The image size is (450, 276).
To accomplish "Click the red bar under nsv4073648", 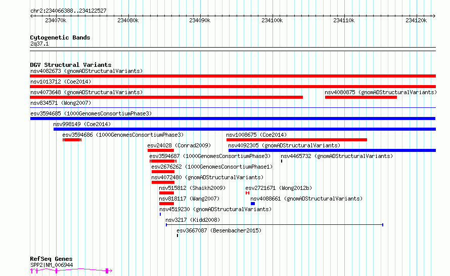I will pyautogui.click(x=166, y=97).
